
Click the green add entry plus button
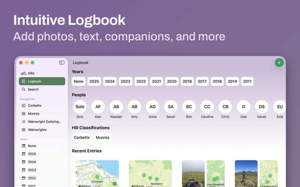pyautogui.click(x=279, y=63)
